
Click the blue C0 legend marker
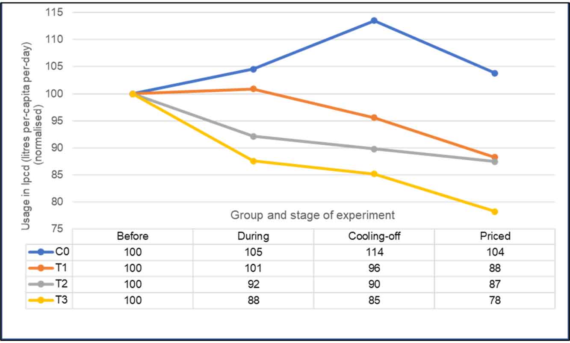pos(41,252)
